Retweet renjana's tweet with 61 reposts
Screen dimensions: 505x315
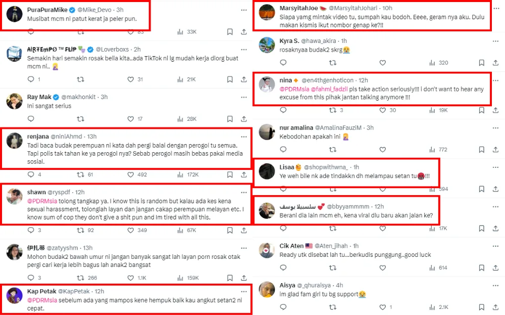point(80,174)
